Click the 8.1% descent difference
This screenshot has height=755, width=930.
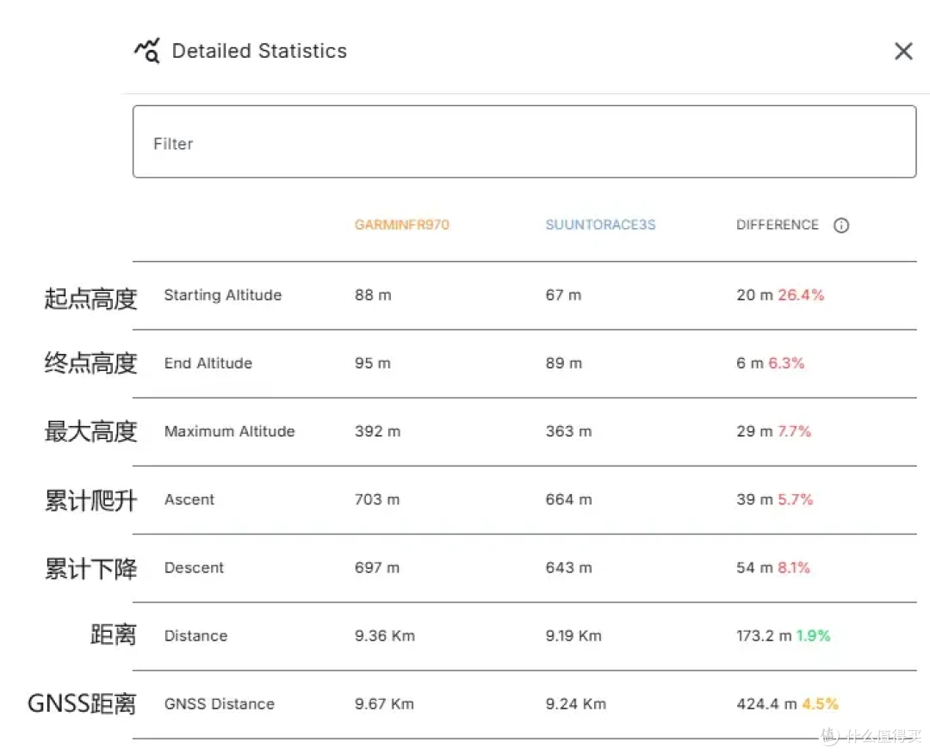pyautogui.click(x=794, y=567)
